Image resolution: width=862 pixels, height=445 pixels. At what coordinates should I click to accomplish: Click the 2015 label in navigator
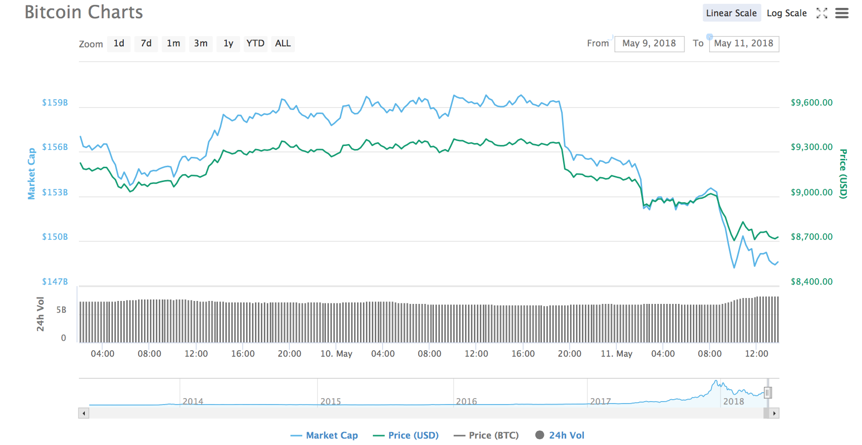(330, 402)
